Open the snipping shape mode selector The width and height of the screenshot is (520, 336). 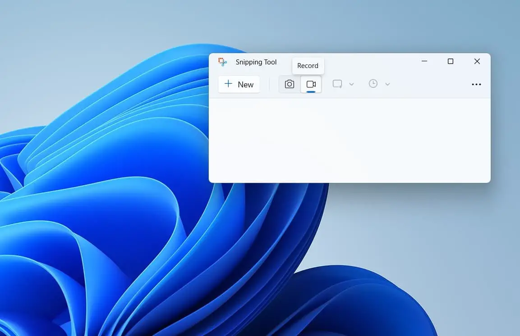pos(337,84)
